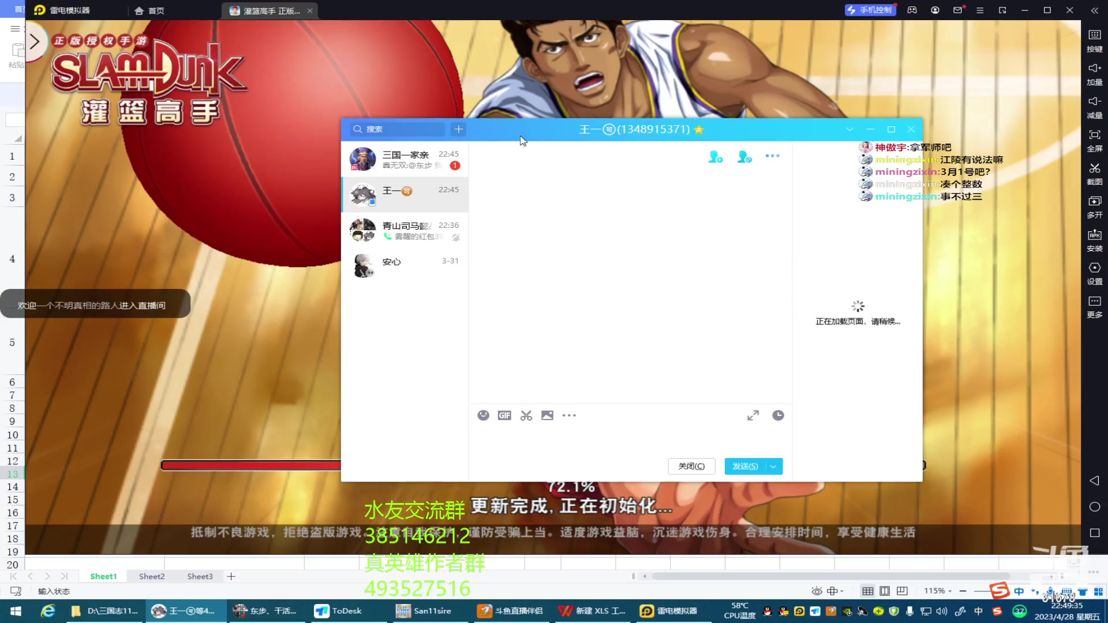
Task: Select the 王一 conversation in the list
Action: coord(405,195)
